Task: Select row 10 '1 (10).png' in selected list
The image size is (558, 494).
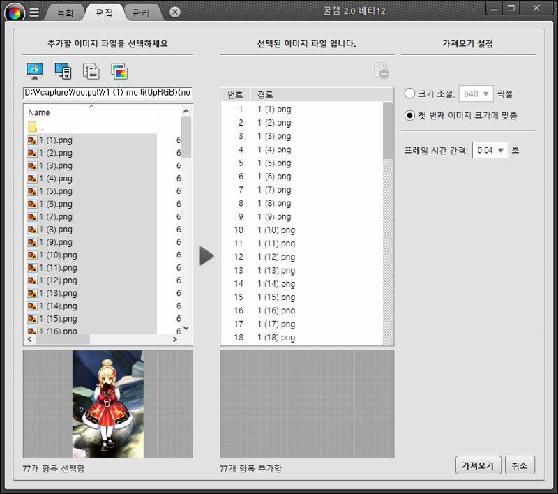Action: click(302, 230)
